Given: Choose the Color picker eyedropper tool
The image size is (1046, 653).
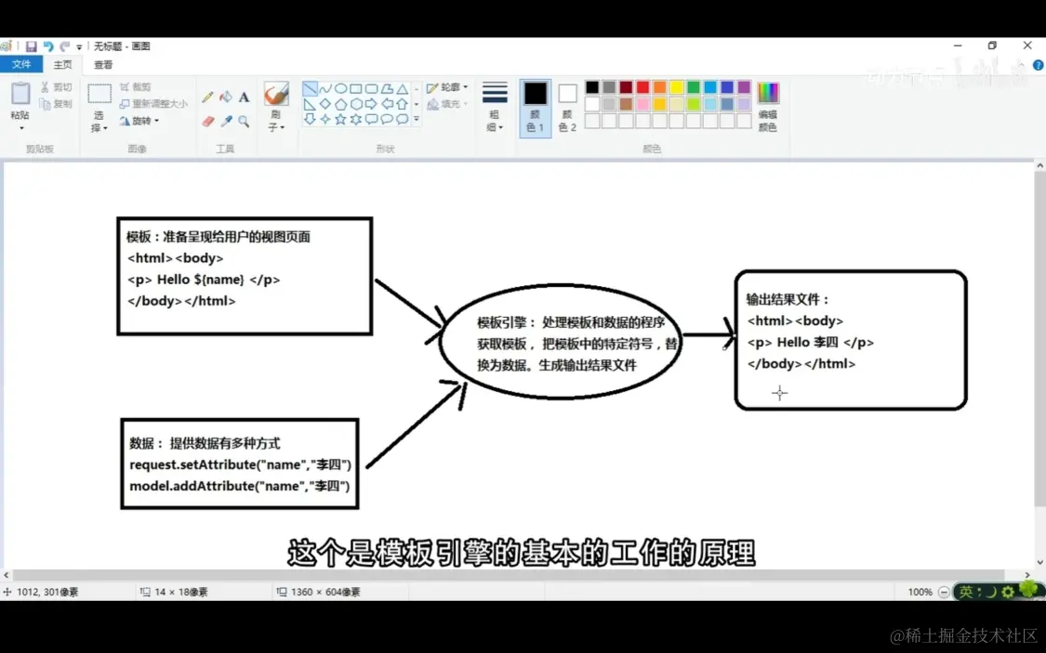Looking at the screenshot, I should coord(227,122).
